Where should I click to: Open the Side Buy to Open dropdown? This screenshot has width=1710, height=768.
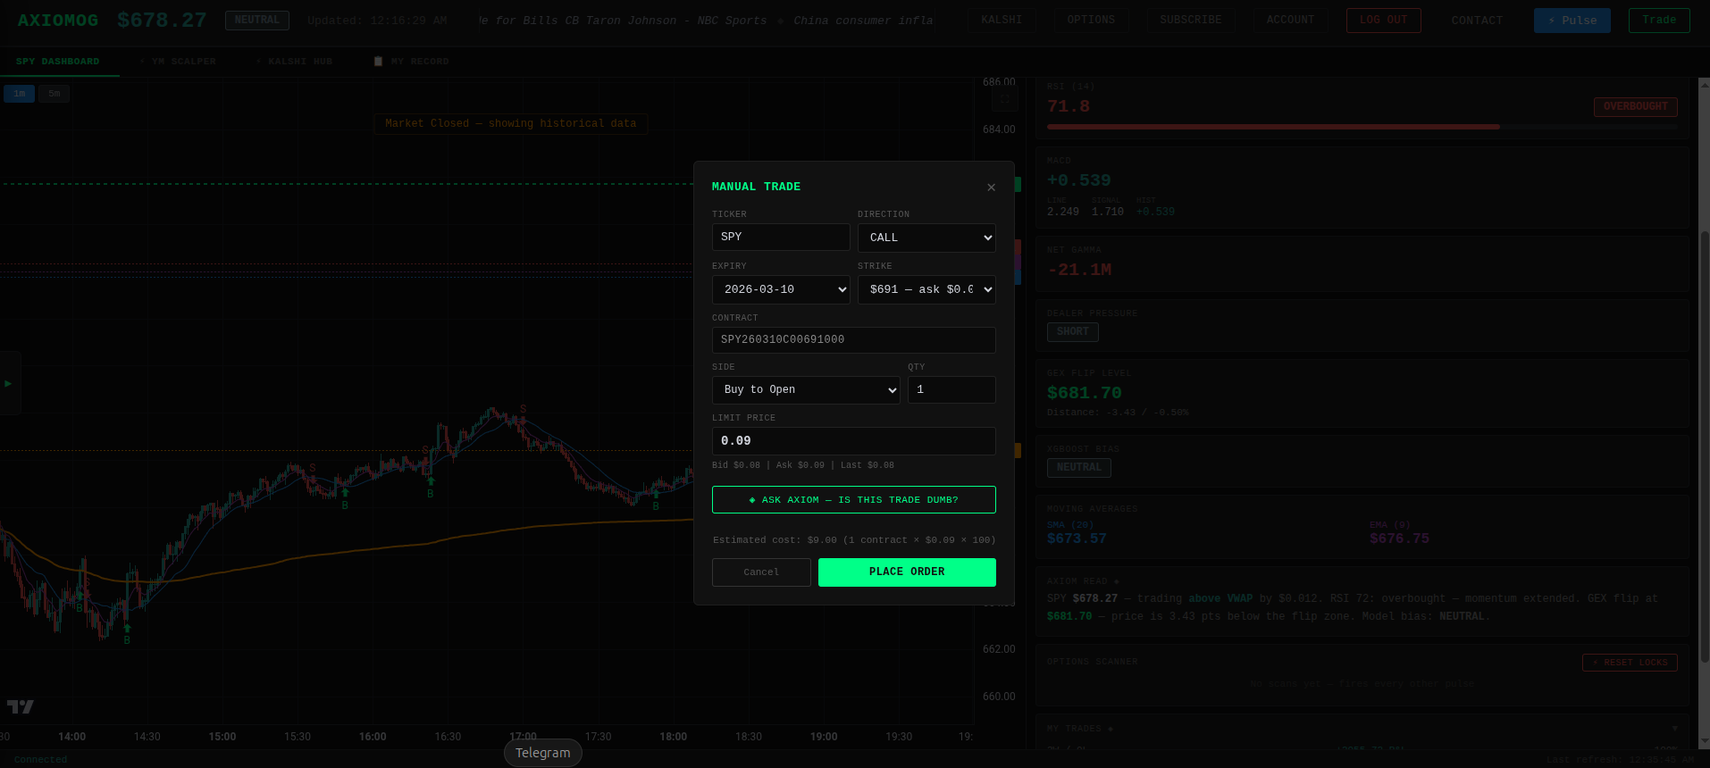pyautogui.click(x=806, y=389)
